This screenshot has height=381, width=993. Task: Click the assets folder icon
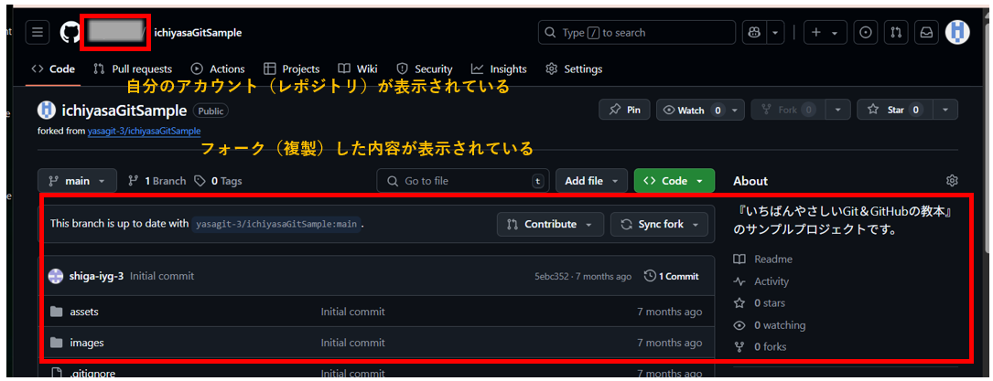(x=57, y=312)
